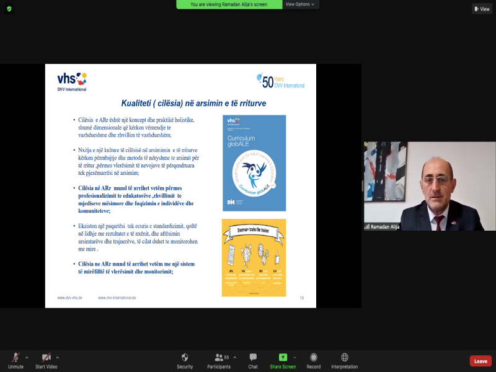This screenshot has width=496, height=372.
Task: Open the View layout menu
Action: tap(482, 9)
